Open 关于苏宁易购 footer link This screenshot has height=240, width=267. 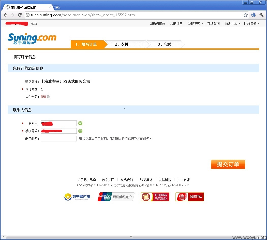86,180
